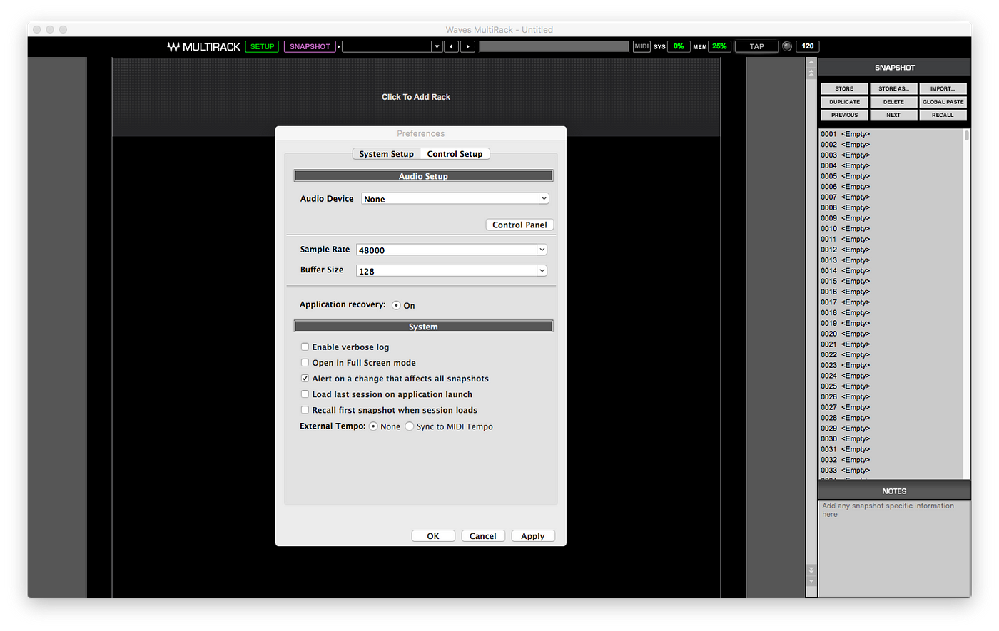The width and height of the screenshot is (999, 631).
Task: Click the DUPLICATE snapshot button
Action: pyautogui.click(x=844, y=102)
